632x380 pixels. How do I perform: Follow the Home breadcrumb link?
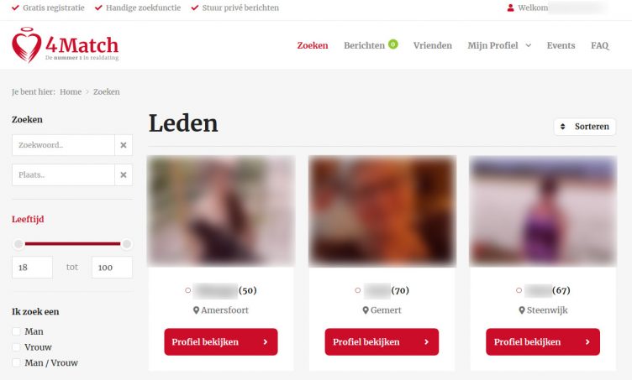pyautogui.click(x=71, y=91)
